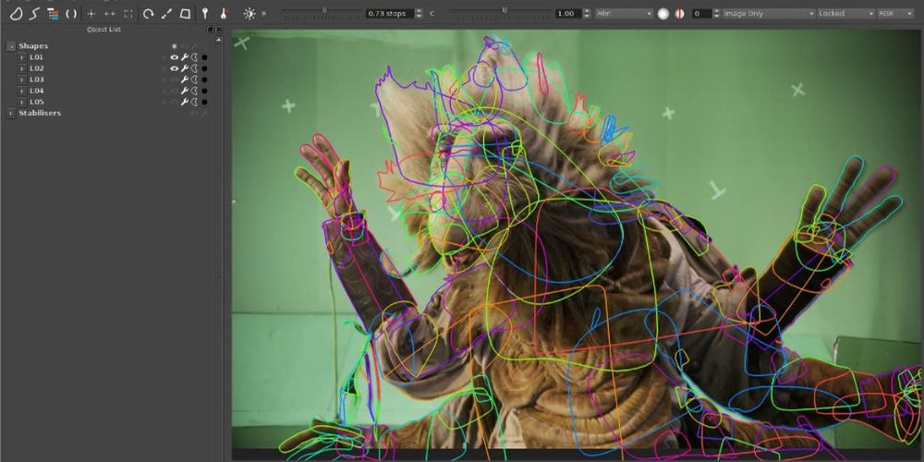Click the thermometer icon in toolbar
This screenshot has height=462, width=924.
[x=224, y=14]
